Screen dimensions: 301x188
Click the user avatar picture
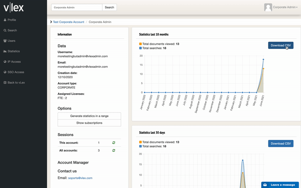[x=268, y=7]
